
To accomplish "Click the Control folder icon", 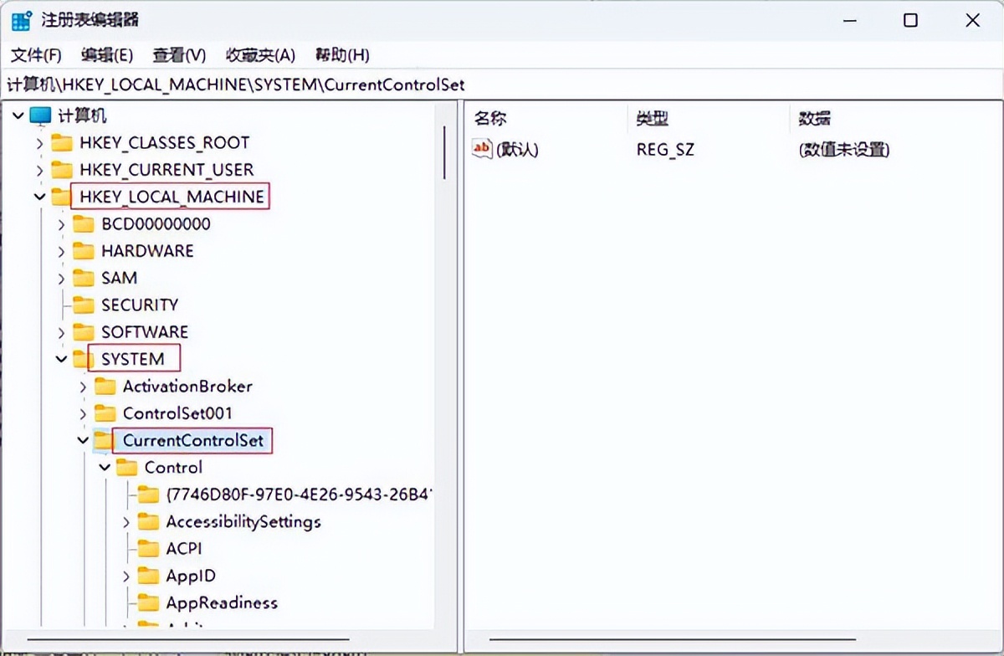I will pyautogui.click(x=126, y=467).
